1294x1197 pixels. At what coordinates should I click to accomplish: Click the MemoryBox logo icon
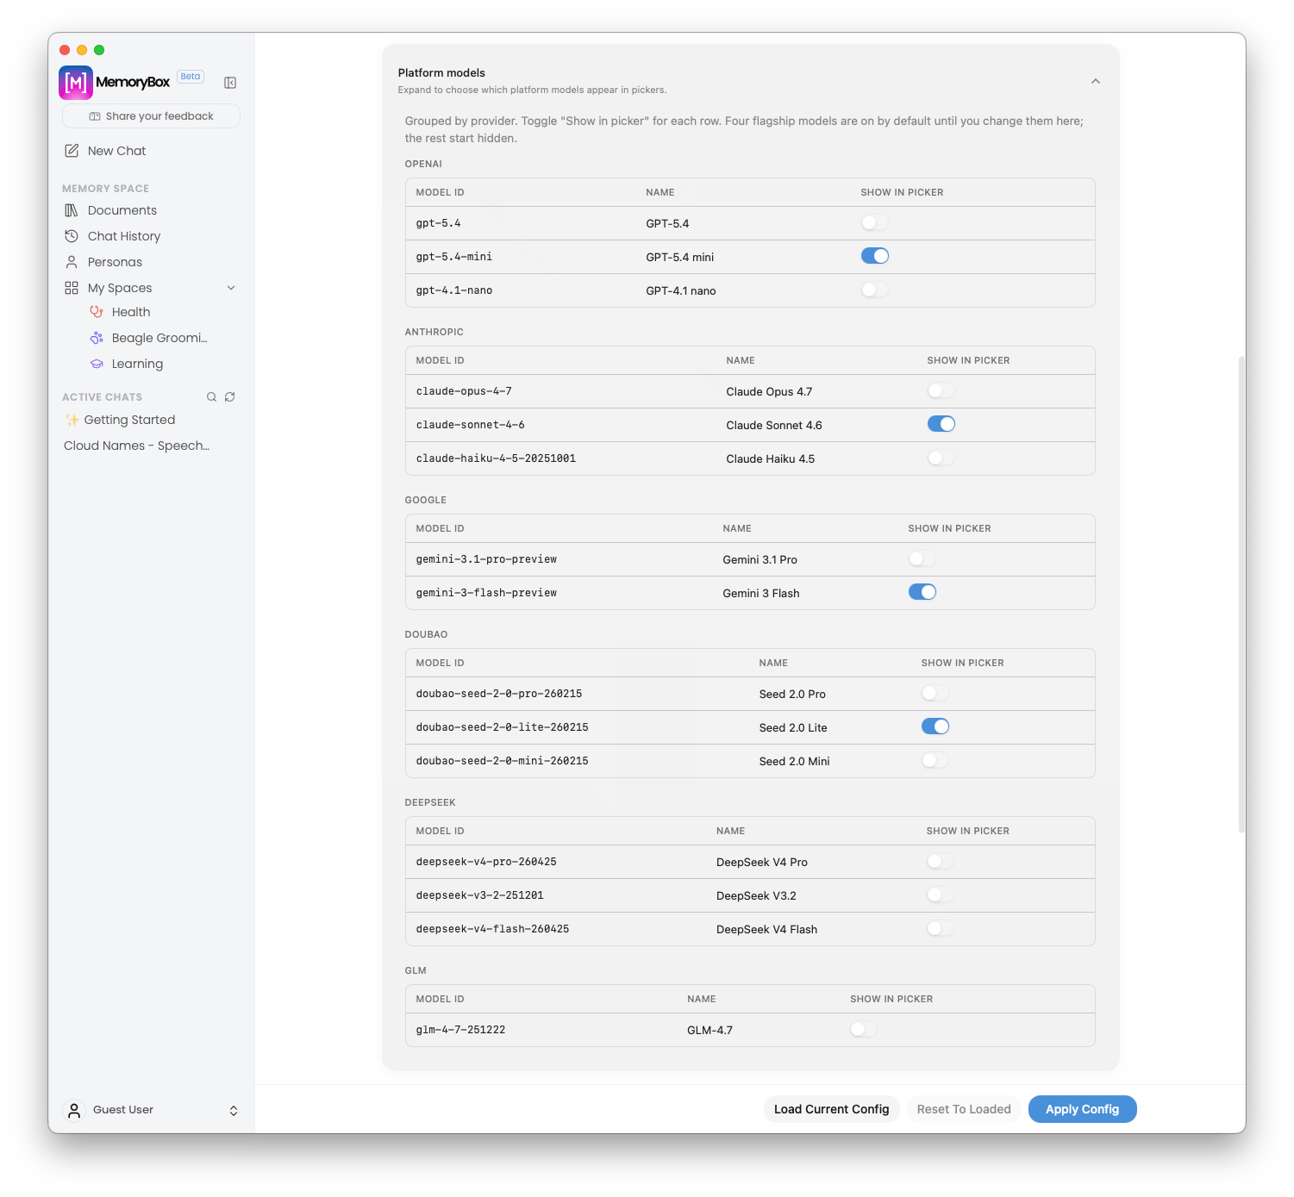[76, 83]
